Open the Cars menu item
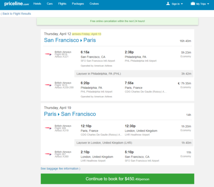 (50, 3)
